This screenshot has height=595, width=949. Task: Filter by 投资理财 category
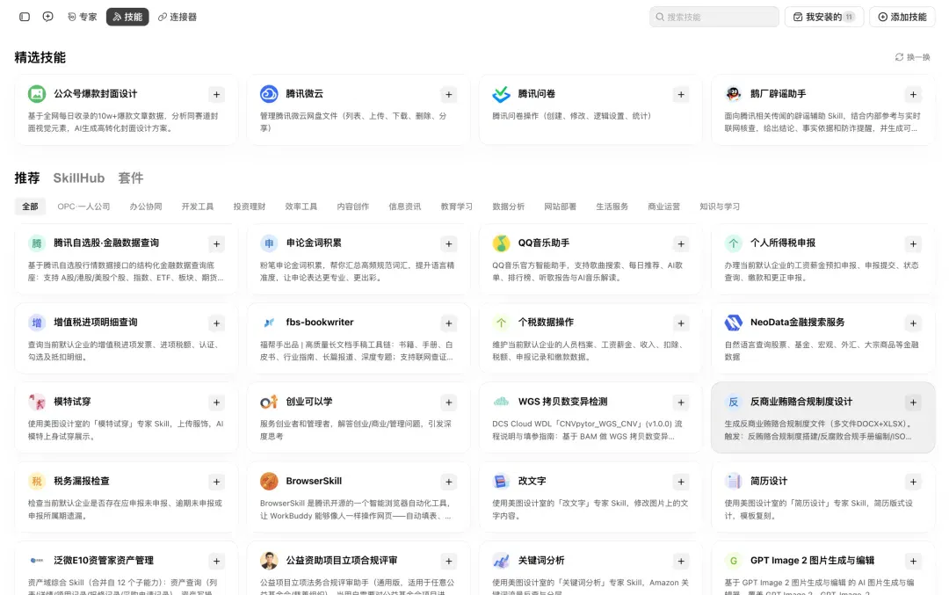(250, 207)
